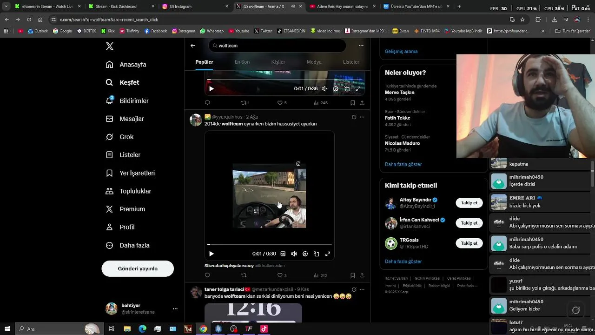Image resolution: width=595 pixels, height=335 pixels.
Task: Open more menu on yyarquinhos post
Action: 362,117
